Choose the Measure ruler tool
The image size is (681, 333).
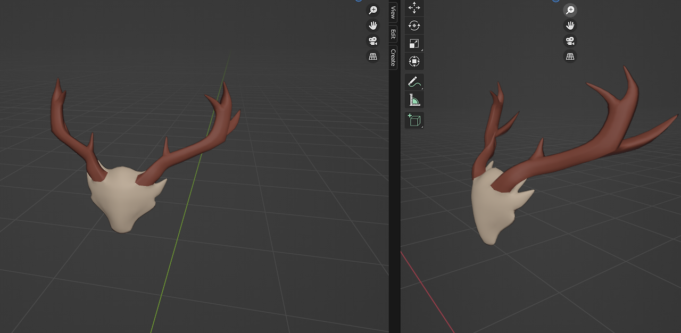[x=414, y=99]
